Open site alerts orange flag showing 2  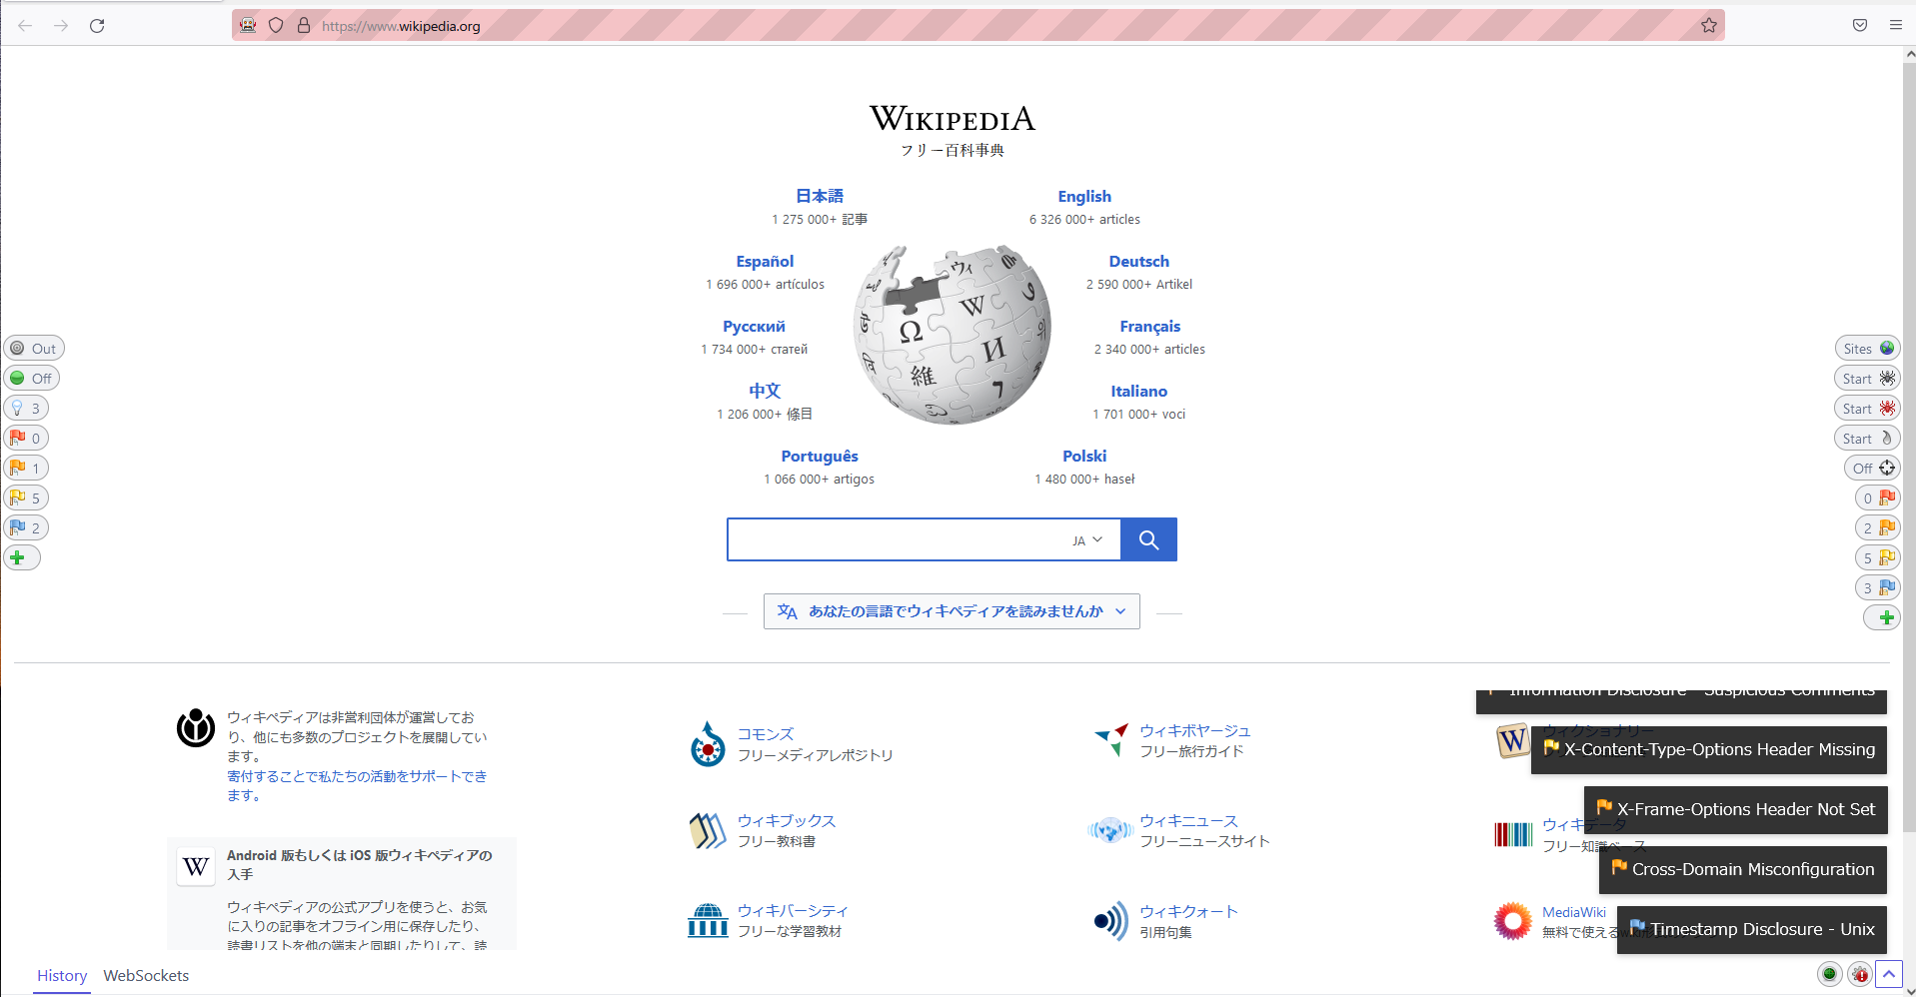click(1878, 528)
